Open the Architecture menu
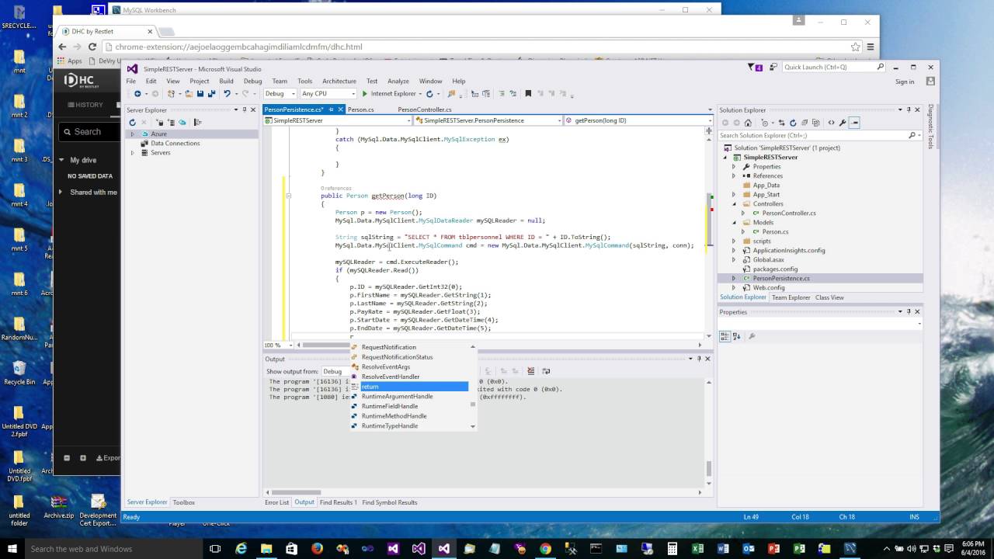The image size is (994, 559). point(339,81)
